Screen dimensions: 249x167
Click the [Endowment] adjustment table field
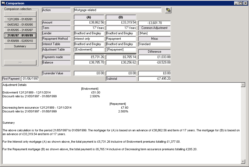pos(89,49)
